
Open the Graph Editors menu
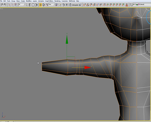click(49, 1)
